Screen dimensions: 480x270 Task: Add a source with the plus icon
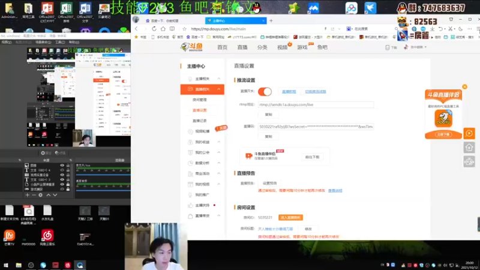[28, 195]
